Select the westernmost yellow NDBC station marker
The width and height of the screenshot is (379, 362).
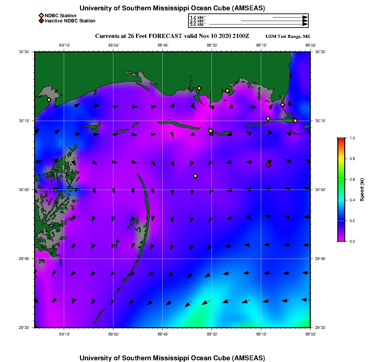(x=49, y=100)
